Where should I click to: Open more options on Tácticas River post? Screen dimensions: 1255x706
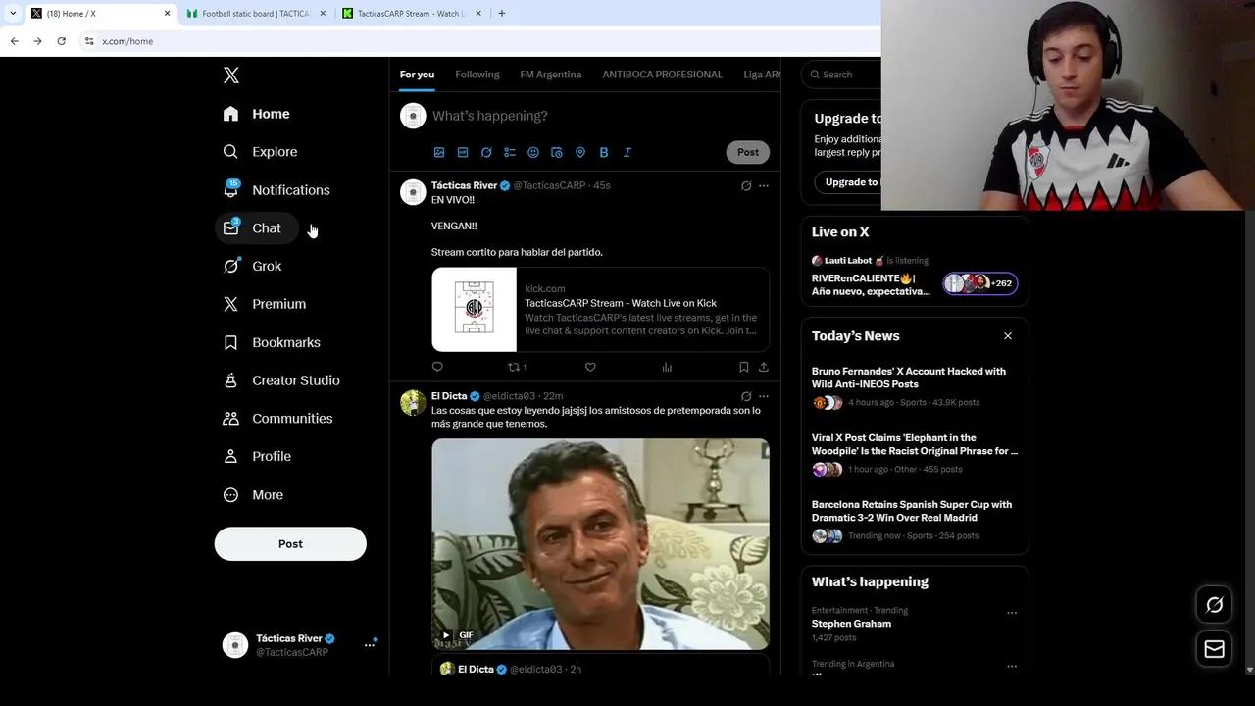point(764,186)
